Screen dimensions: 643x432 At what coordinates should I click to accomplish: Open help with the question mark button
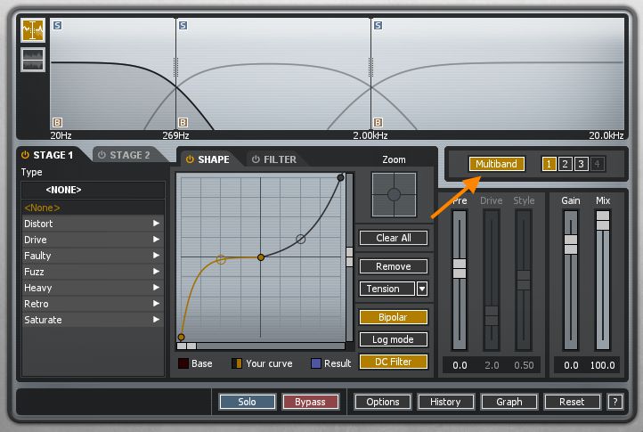(x=615, y=402)
